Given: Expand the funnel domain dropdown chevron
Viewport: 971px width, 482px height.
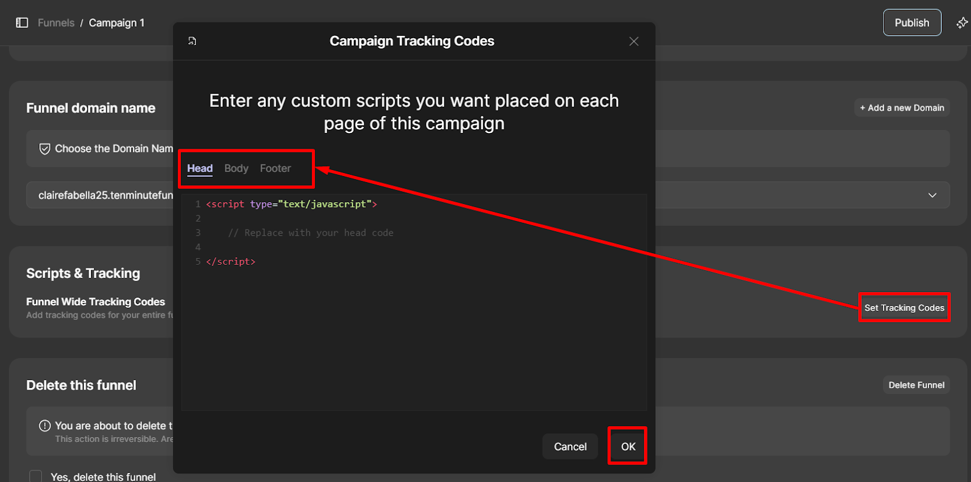Looking at the screenshot, I should pos(932,195).
